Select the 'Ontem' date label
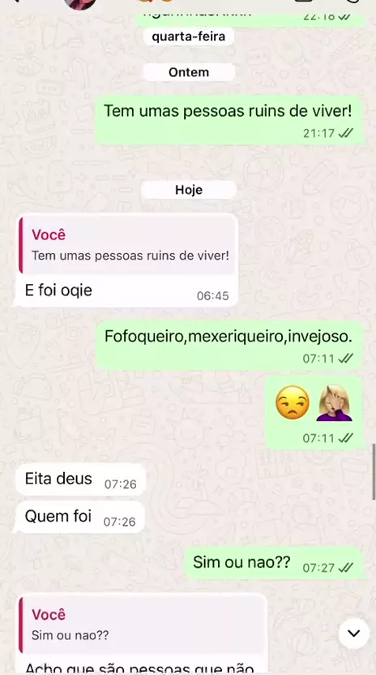Screen dimensions: 376x675 click(189, 72)
